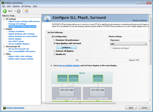Select the Samsung SyncMaster display on GPU 2

[98, 78]
